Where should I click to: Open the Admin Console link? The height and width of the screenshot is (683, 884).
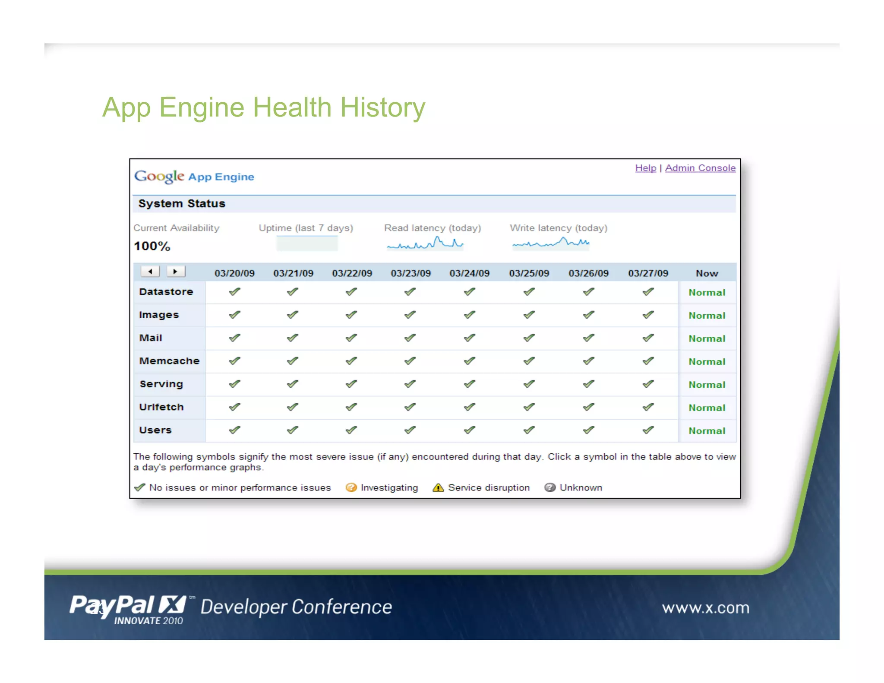(x=700, y=168)
